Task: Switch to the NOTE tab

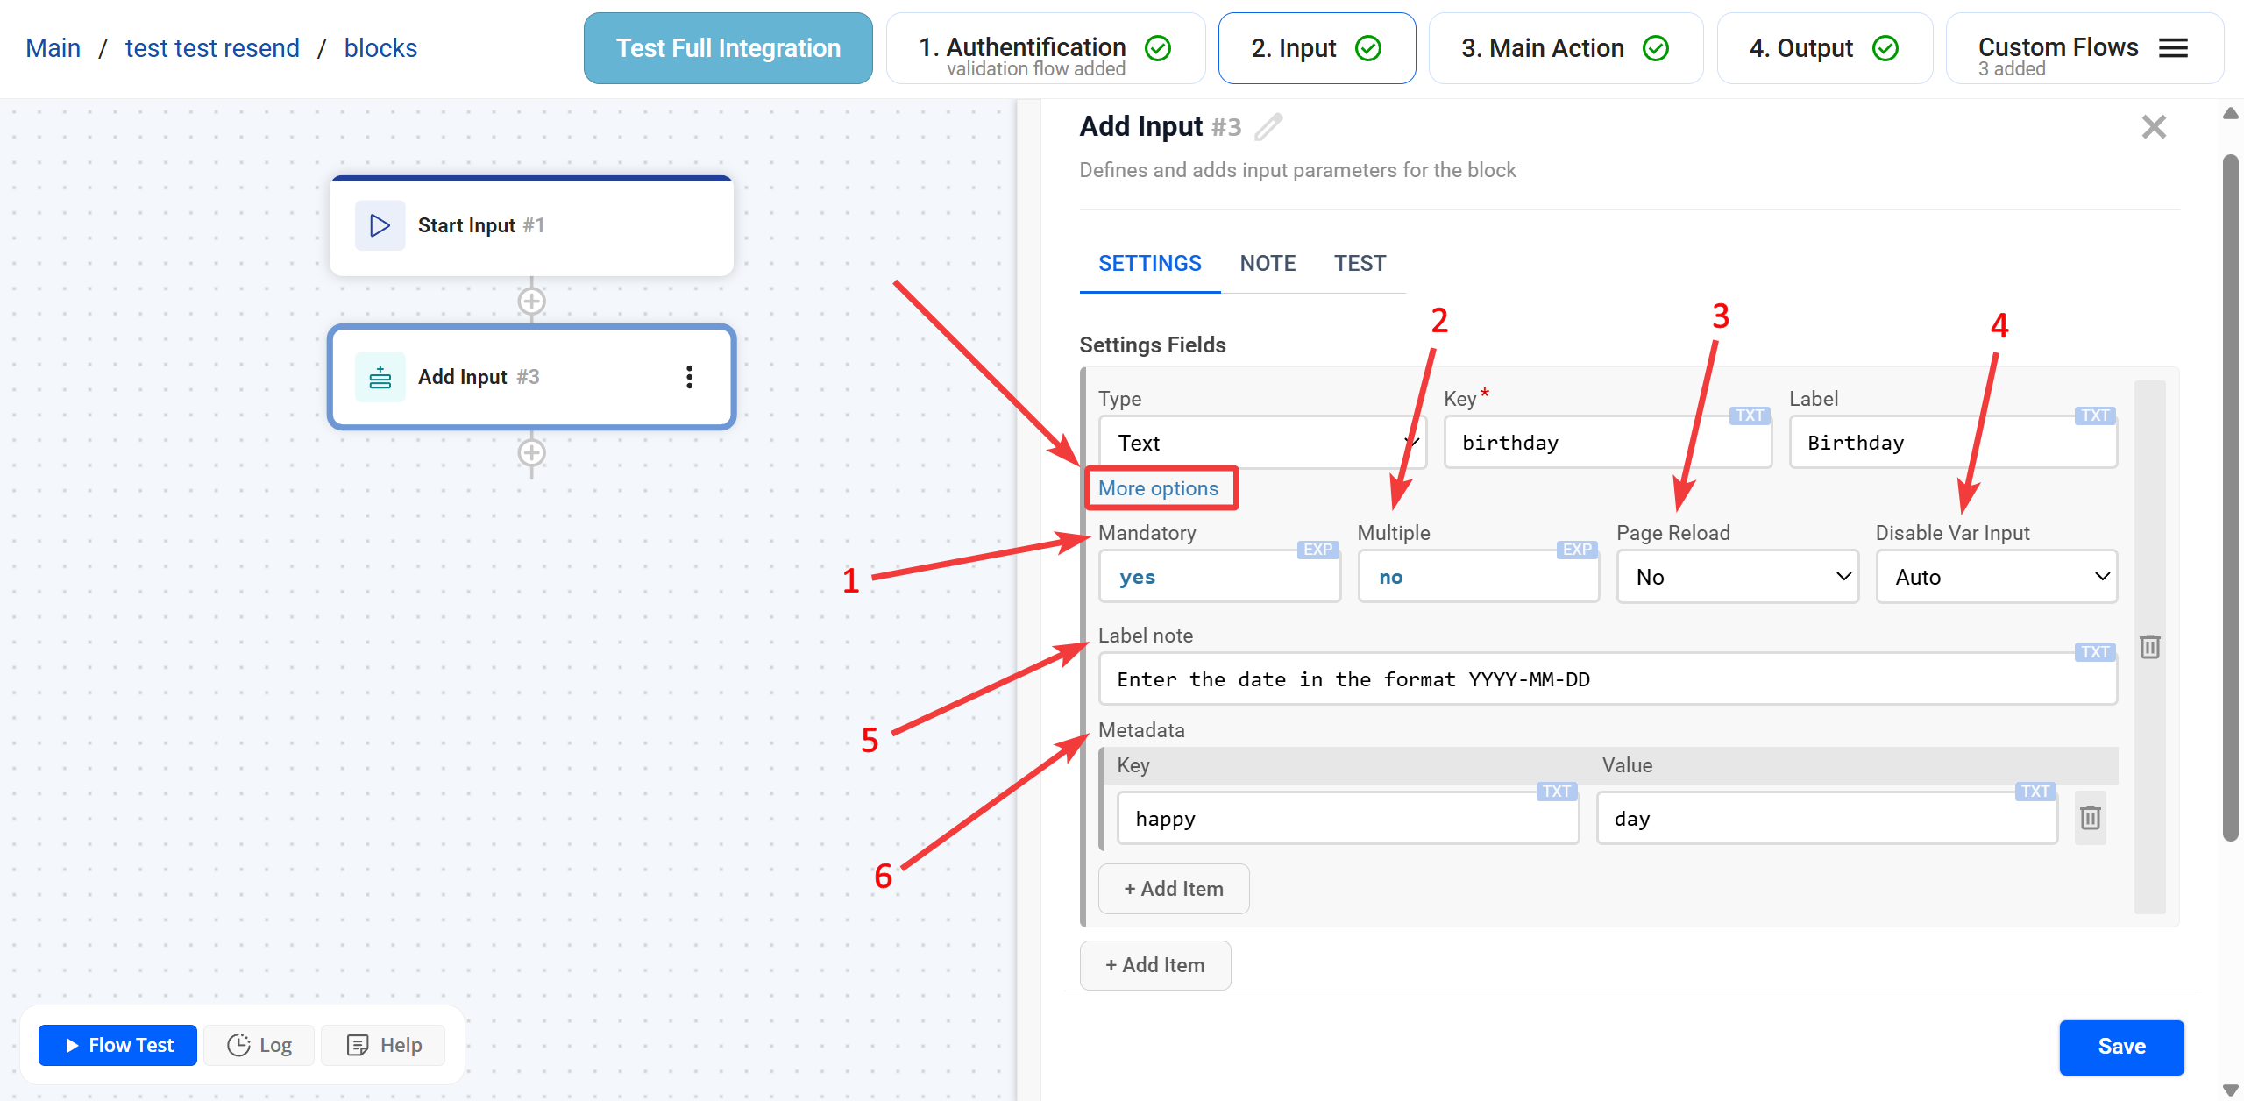Action: (x=1268, y=264)
